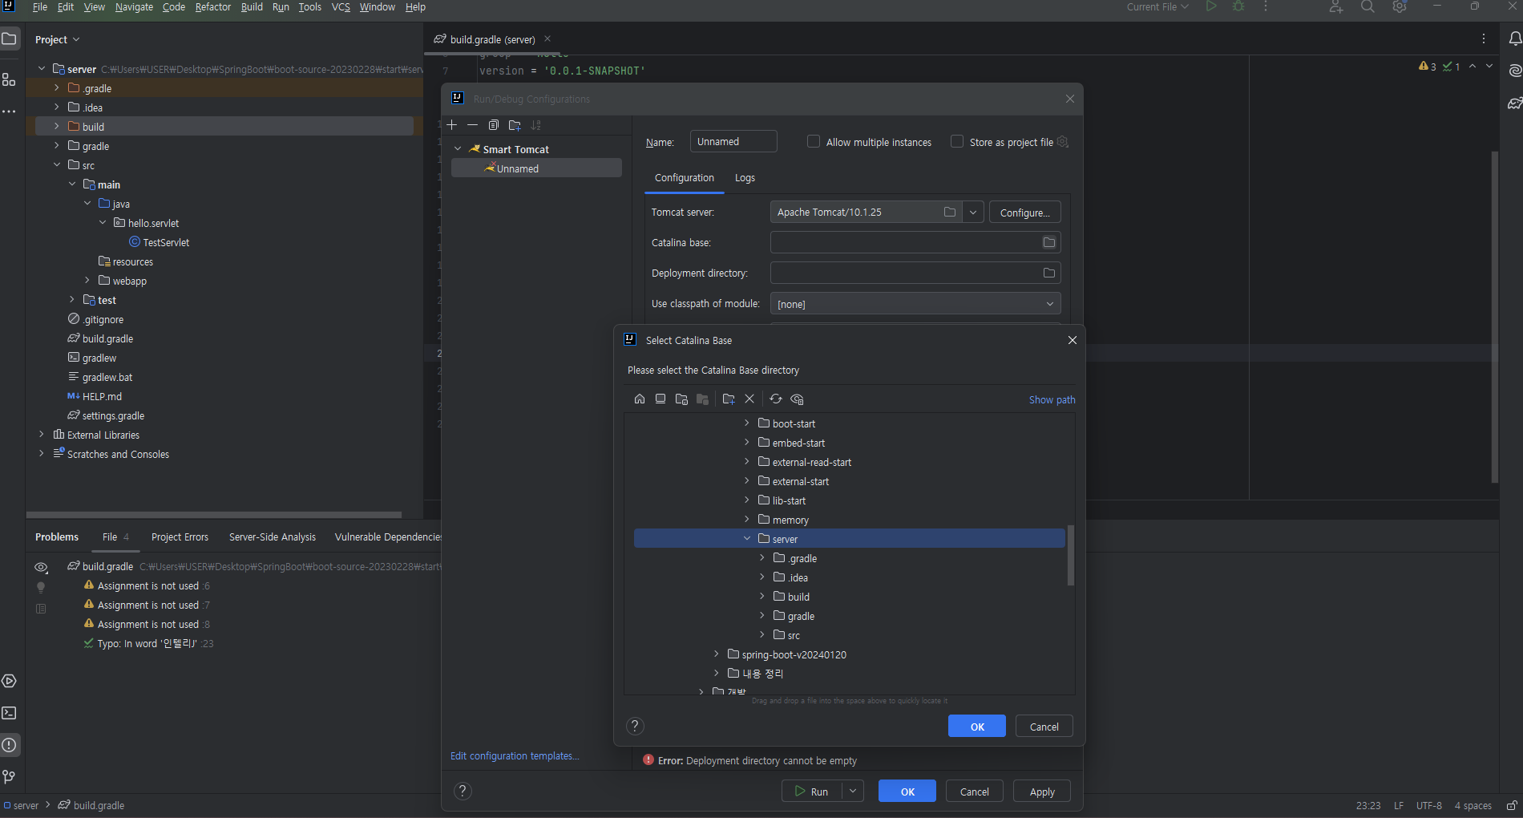The height and width of the screenshot is (818, 1523).
Task: Click the green Run icon in title bar
Action: point(1211,6)
